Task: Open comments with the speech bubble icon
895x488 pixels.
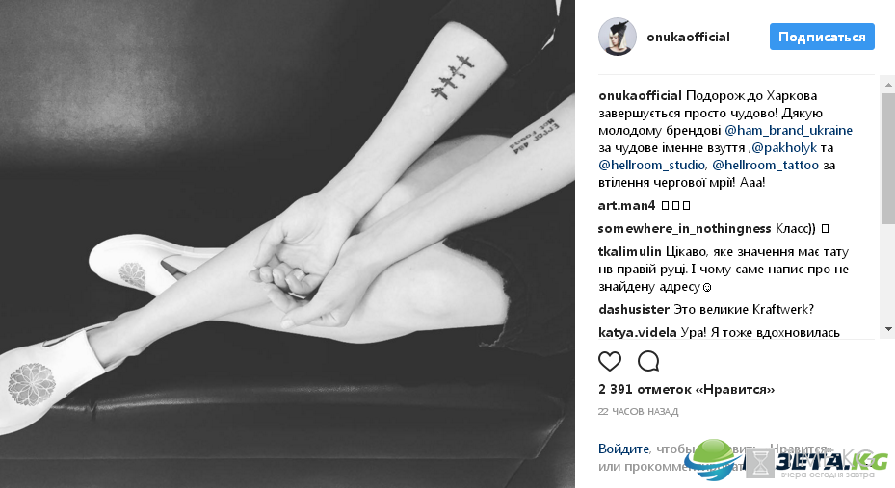Action: (648, 362)
